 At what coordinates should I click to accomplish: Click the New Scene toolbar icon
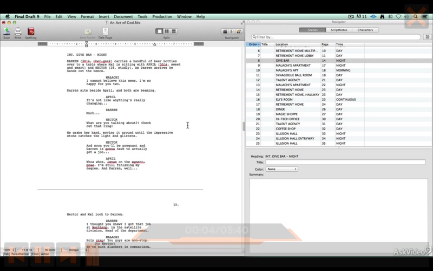click(88, 31)
